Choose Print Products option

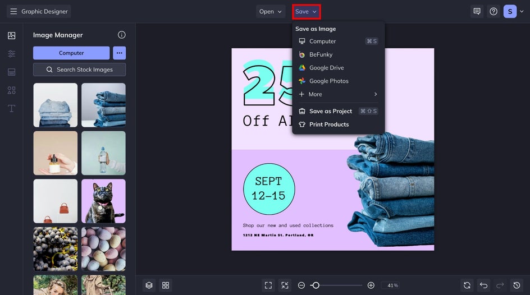[x=338, y=124]
